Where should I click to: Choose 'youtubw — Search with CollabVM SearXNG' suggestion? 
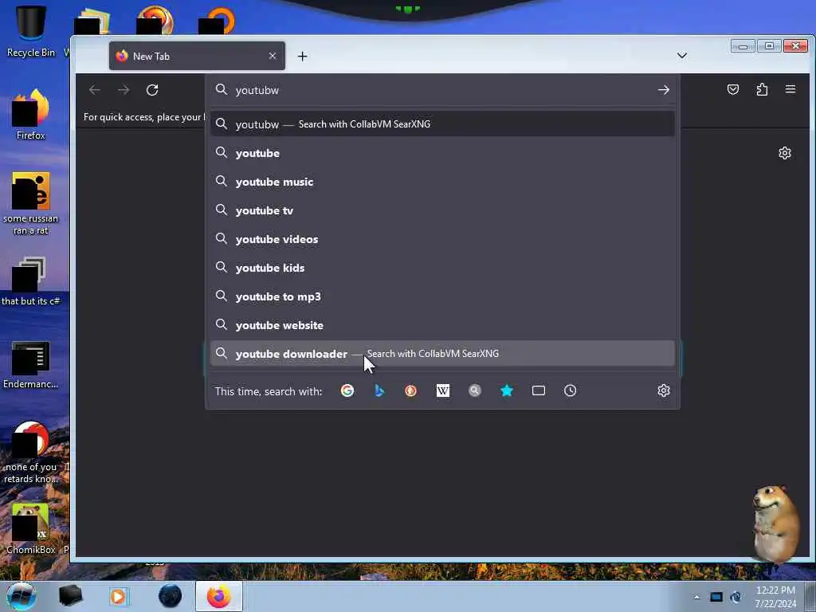pyautogui.click(x=442, y=124)
